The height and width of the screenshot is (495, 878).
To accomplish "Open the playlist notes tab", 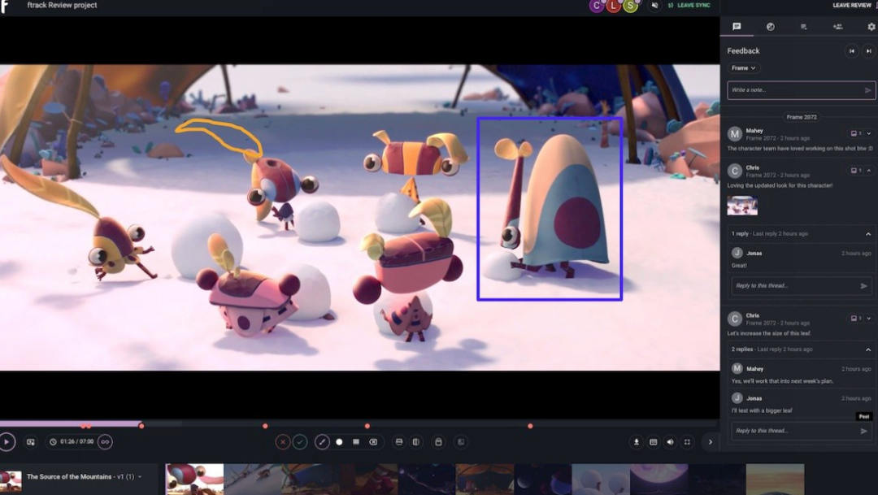I will coord(803,26).
